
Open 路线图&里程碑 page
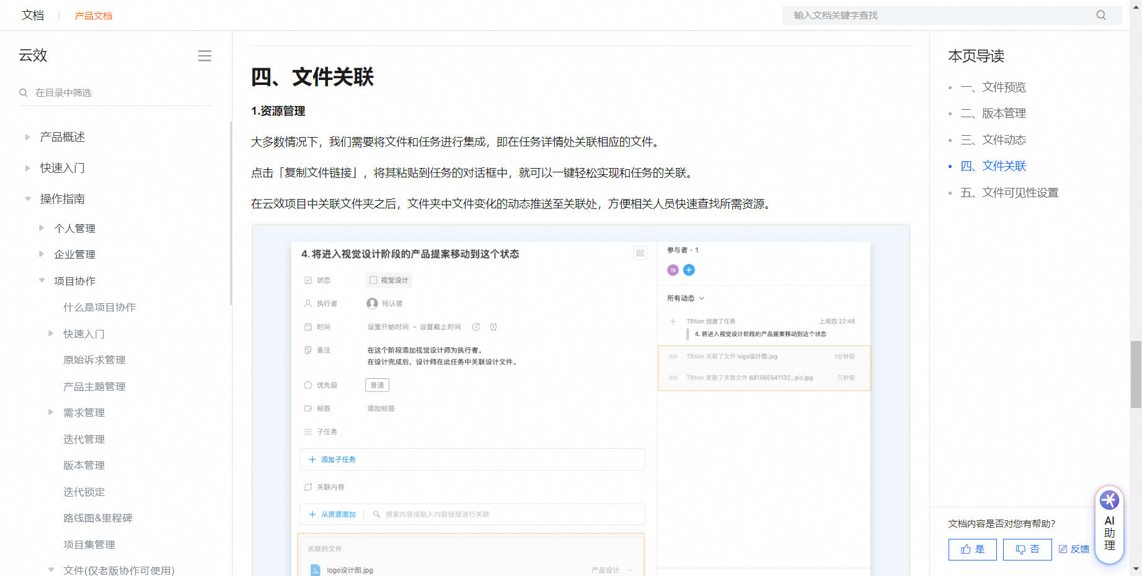pyautogui.click(x=98, y=518)
